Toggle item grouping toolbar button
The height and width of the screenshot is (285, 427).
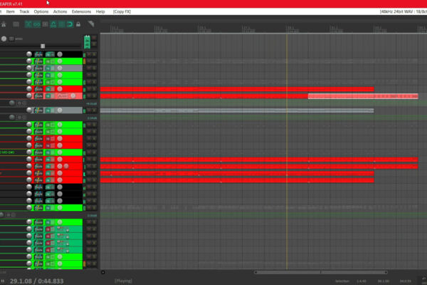pyautogui.click(x=37, y=24)
